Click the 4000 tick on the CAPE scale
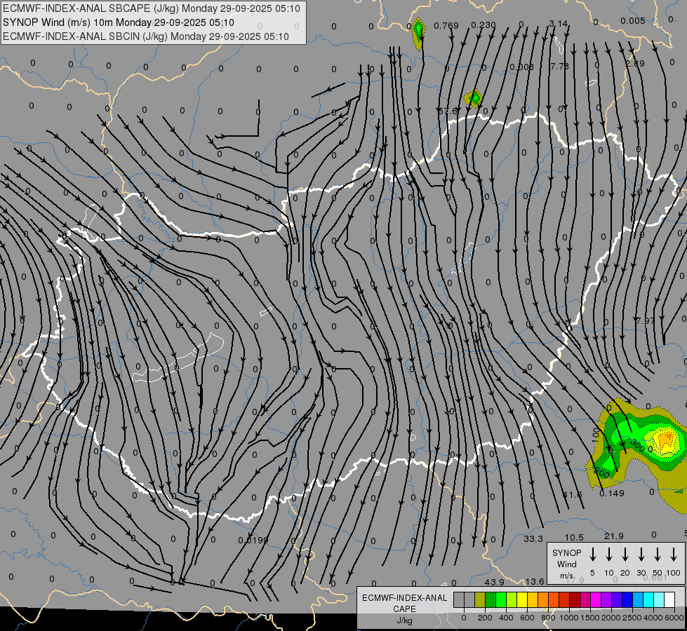687x631 pixels. (x=653, y=618)
